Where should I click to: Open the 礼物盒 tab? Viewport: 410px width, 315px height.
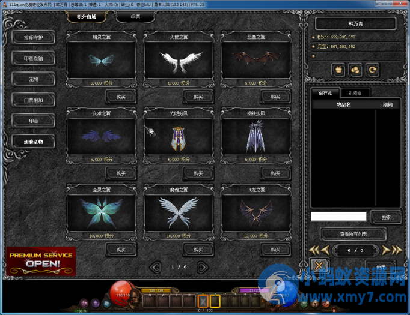(x=355, y=93)
